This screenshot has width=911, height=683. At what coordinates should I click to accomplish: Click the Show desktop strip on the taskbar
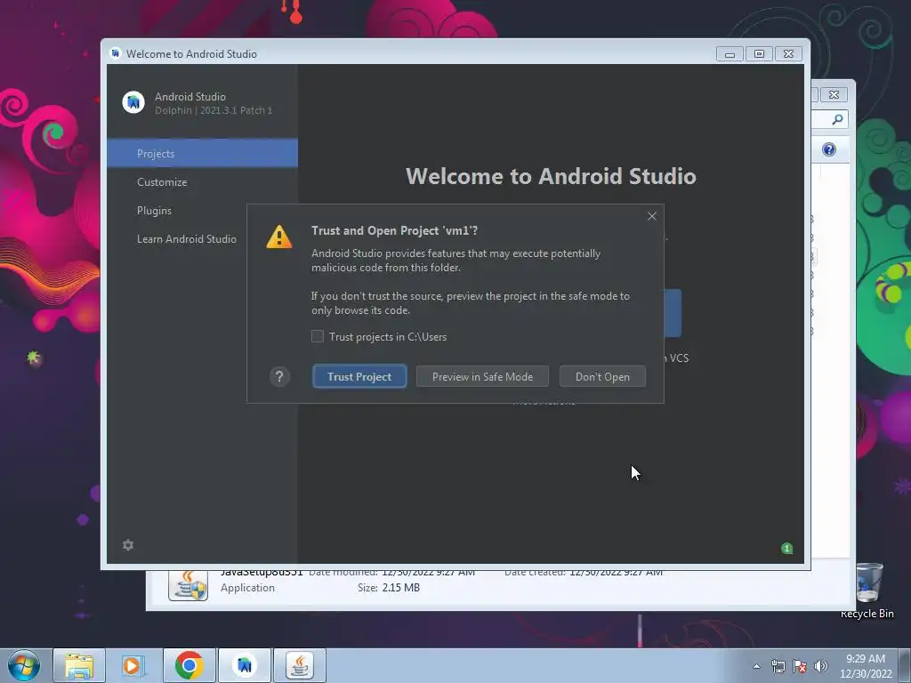click(905, 665)
